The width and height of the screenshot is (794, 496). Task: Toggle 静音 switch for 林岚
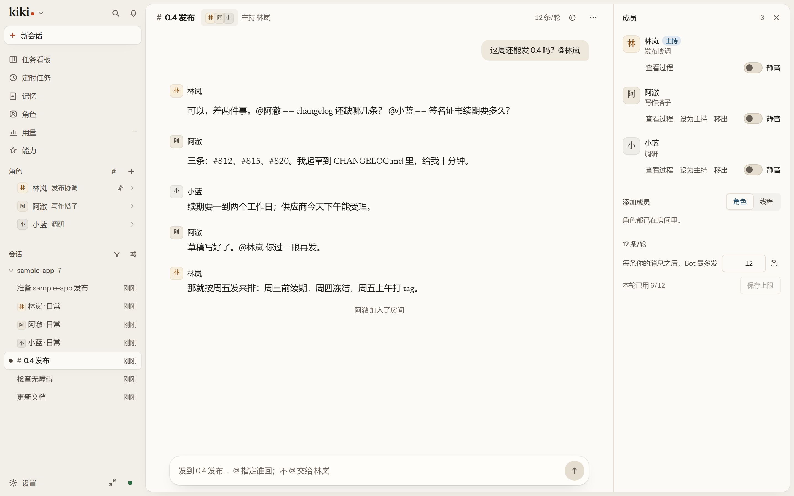753,68
